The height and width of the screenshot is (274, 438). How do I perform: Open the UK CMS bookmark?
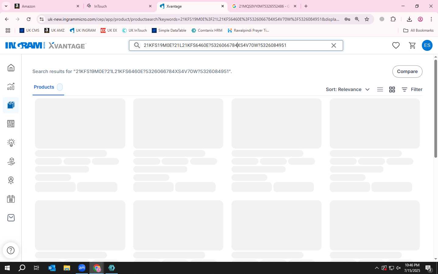pyautogui.click(x=30, y=30)
